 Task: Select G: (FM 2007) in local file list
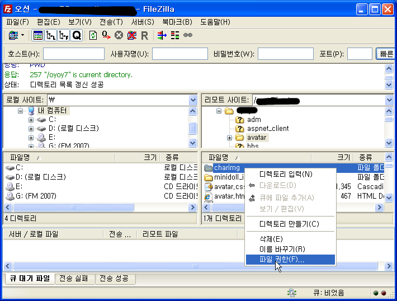tap(36, 196)
